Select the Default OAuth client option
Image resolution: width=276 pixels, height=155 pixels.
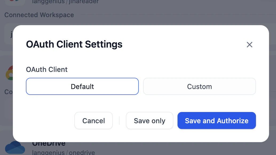82,86
